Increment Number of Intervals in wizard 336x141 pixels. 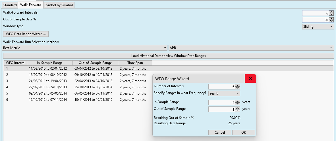coord(238,85)
